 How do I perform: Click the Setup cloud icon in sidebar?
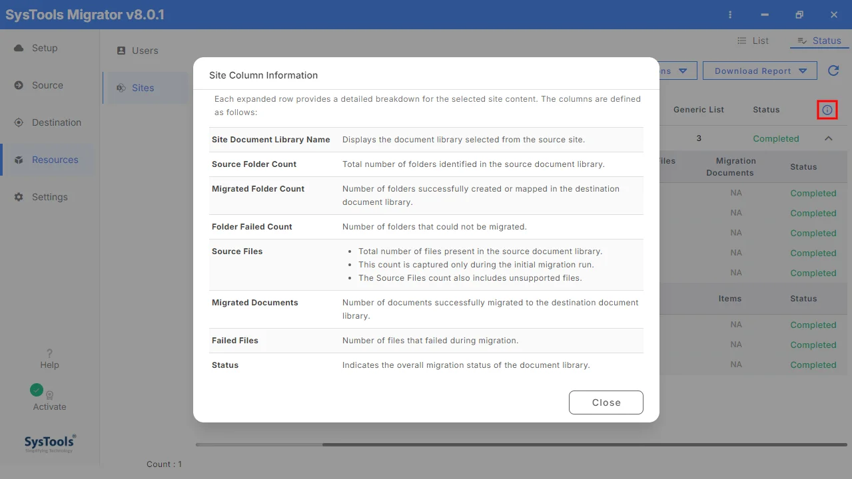pyautogui.click(x=19, y=48)
